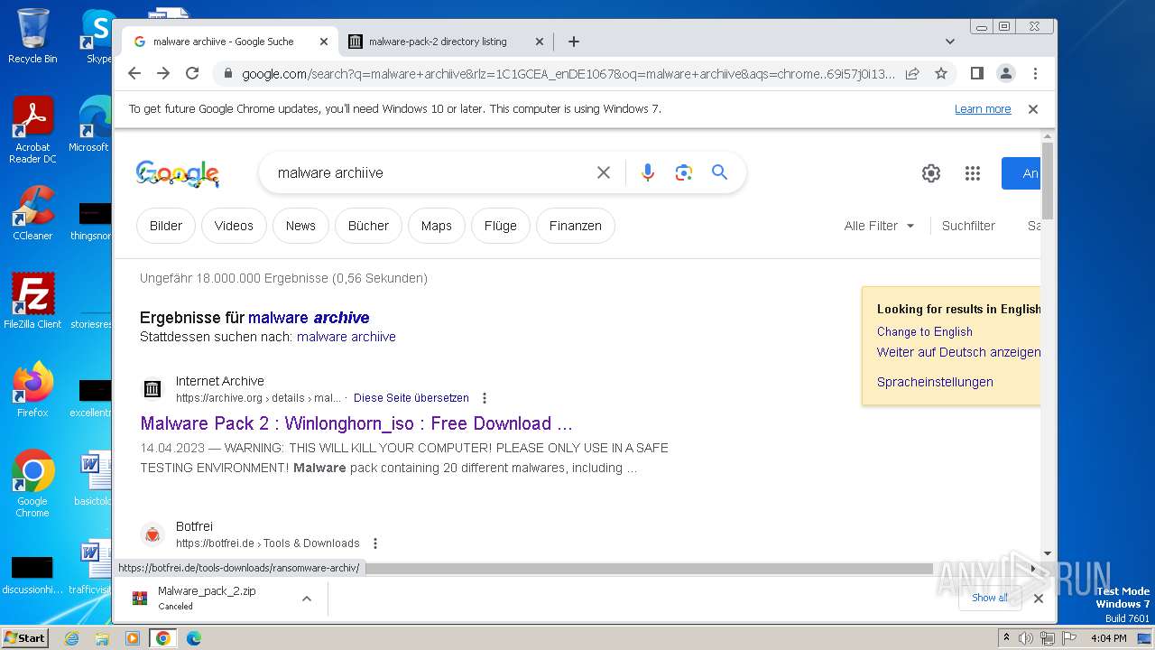Open Acrobat Reader DC desktop shortcut

tap(32, 130)
